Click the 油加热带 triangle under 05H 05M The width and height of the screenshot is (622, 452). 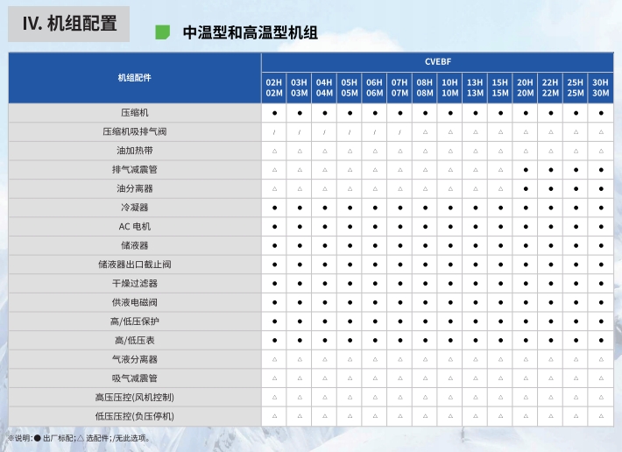(x=350, y=151)
